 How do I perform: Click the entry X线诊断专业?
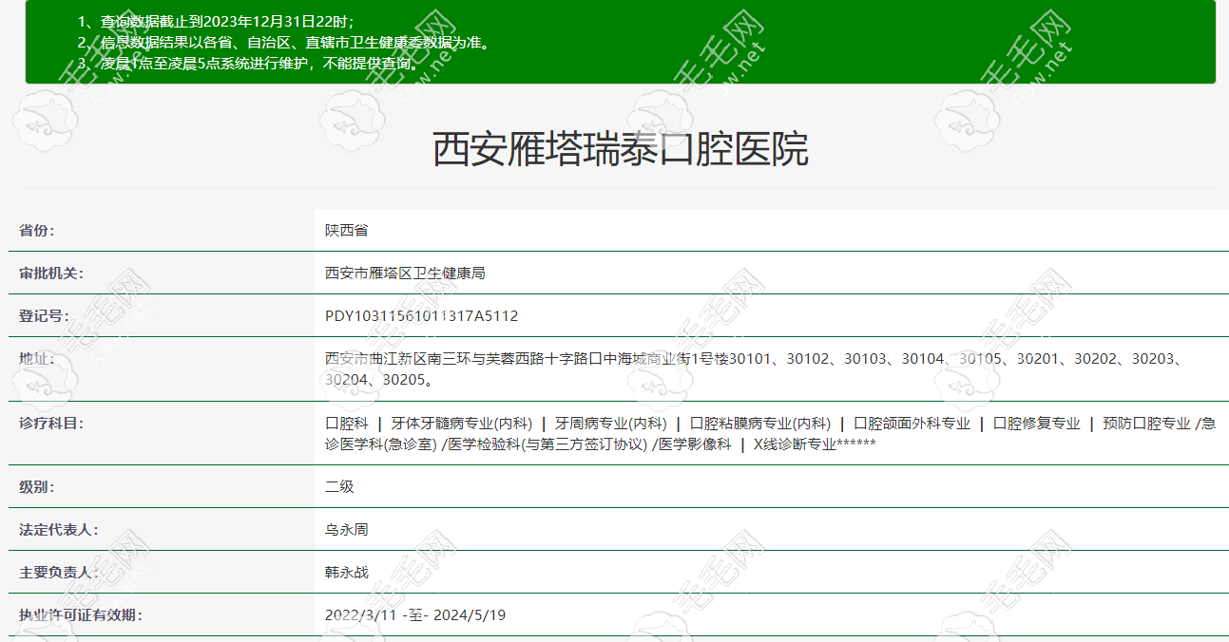point(796,444)
